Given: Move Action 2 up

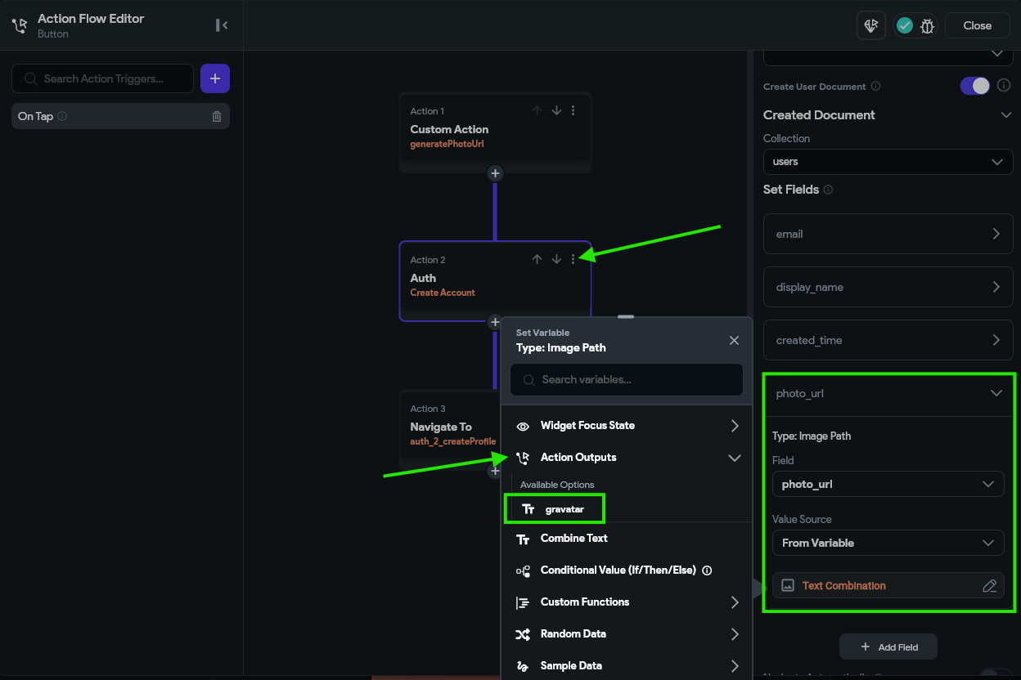Looking at the screenshot, I should pyautogui.click(x=537, y=259).
